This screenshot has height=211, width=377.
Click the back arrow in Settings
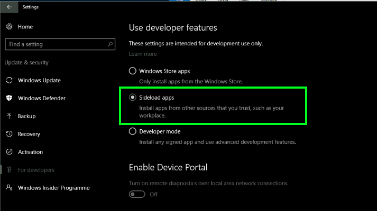point(9,7)
